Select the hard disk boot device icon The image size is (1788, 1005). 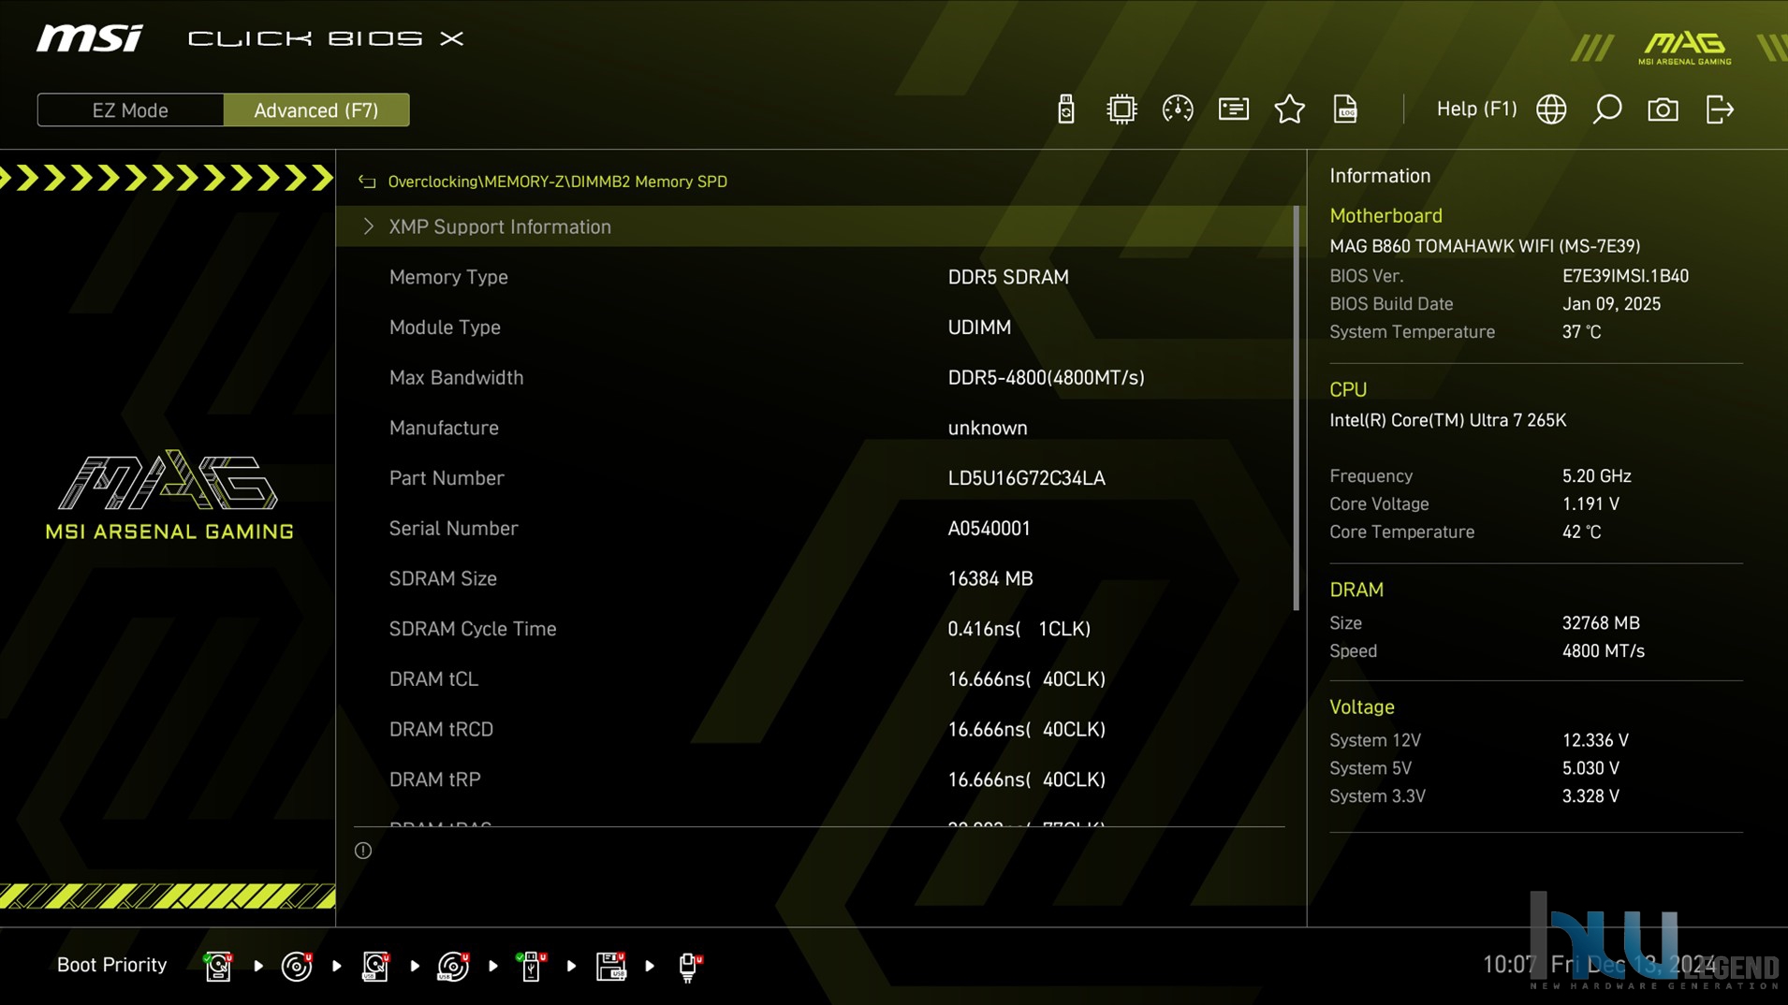click(x=218, y=966)
